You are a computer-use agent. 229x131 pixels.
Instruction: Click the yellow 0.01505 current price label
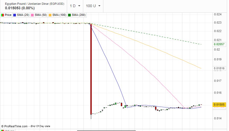(219, 105)
